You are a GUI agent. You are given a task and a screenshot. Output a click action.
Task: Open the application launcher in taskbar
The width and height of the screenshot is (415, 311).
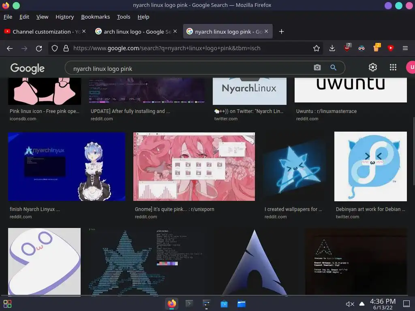click(7, 304)
